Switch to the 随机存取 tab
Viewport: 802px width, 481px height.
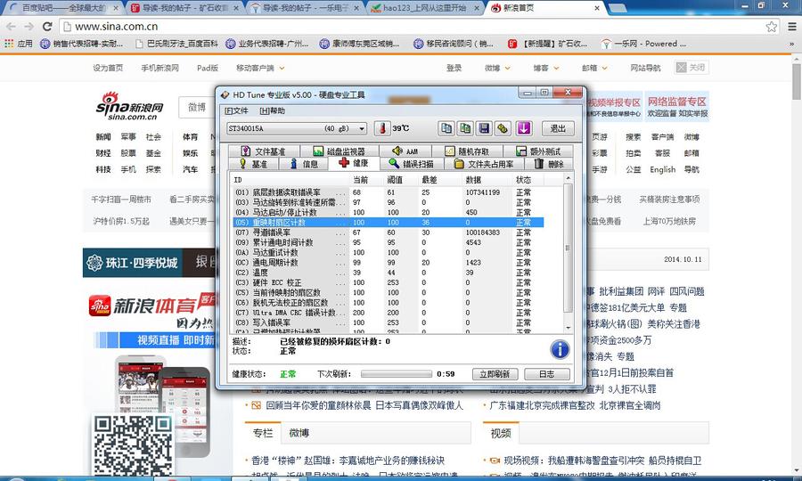click(467, 151)
